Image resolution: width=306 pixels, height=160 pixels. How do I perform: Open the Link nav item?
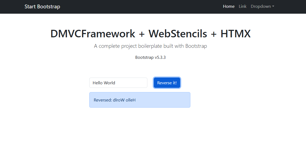tap(243, 6)
